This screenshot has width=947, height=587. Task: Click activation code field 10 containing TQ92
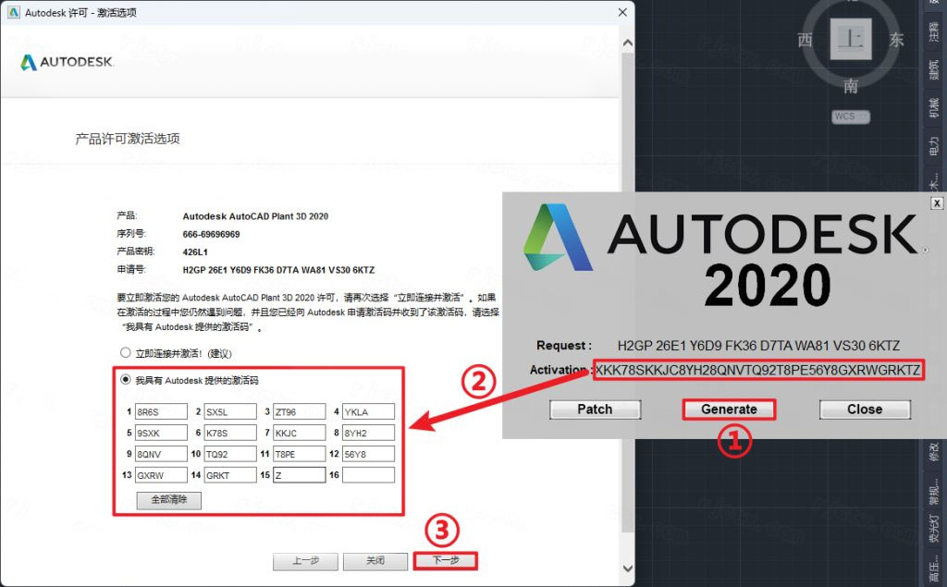click(x=230, y=454)
